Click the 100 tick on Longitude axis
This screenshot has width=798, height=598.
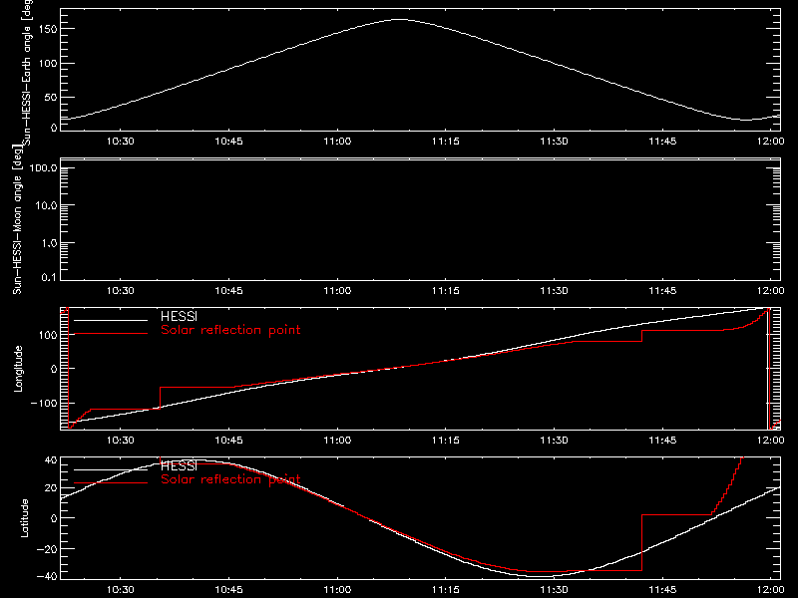coord(48,335)
